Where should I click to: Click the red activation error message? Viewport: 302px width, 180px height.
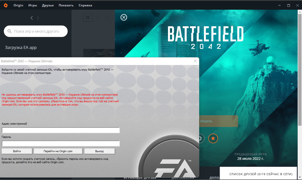[x=60, y=100]
